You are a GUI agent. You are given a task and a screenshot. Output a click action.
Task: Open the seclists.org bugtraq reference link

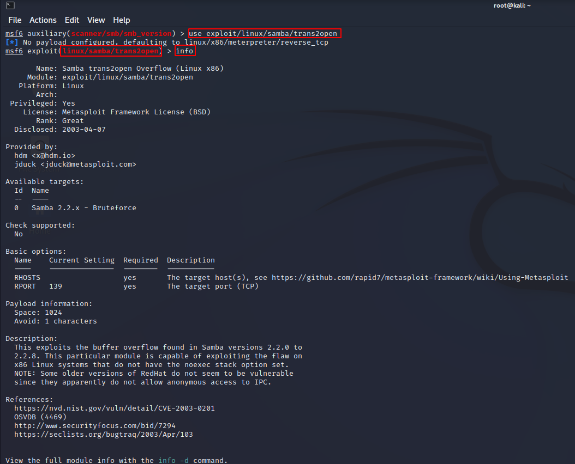coord(103,435)
